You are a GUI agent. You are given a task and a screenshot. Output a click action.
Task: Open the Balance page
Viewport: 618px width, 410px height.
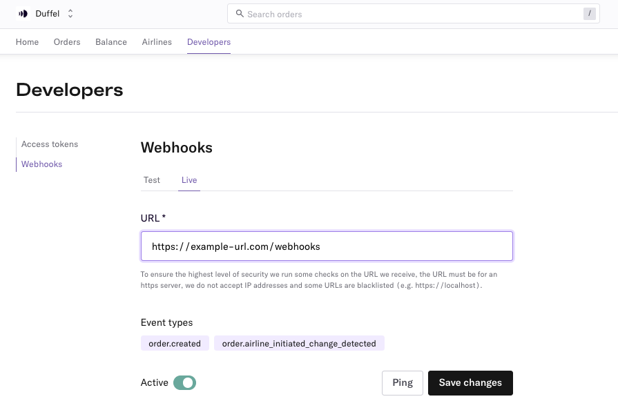[x=111, y=41]
